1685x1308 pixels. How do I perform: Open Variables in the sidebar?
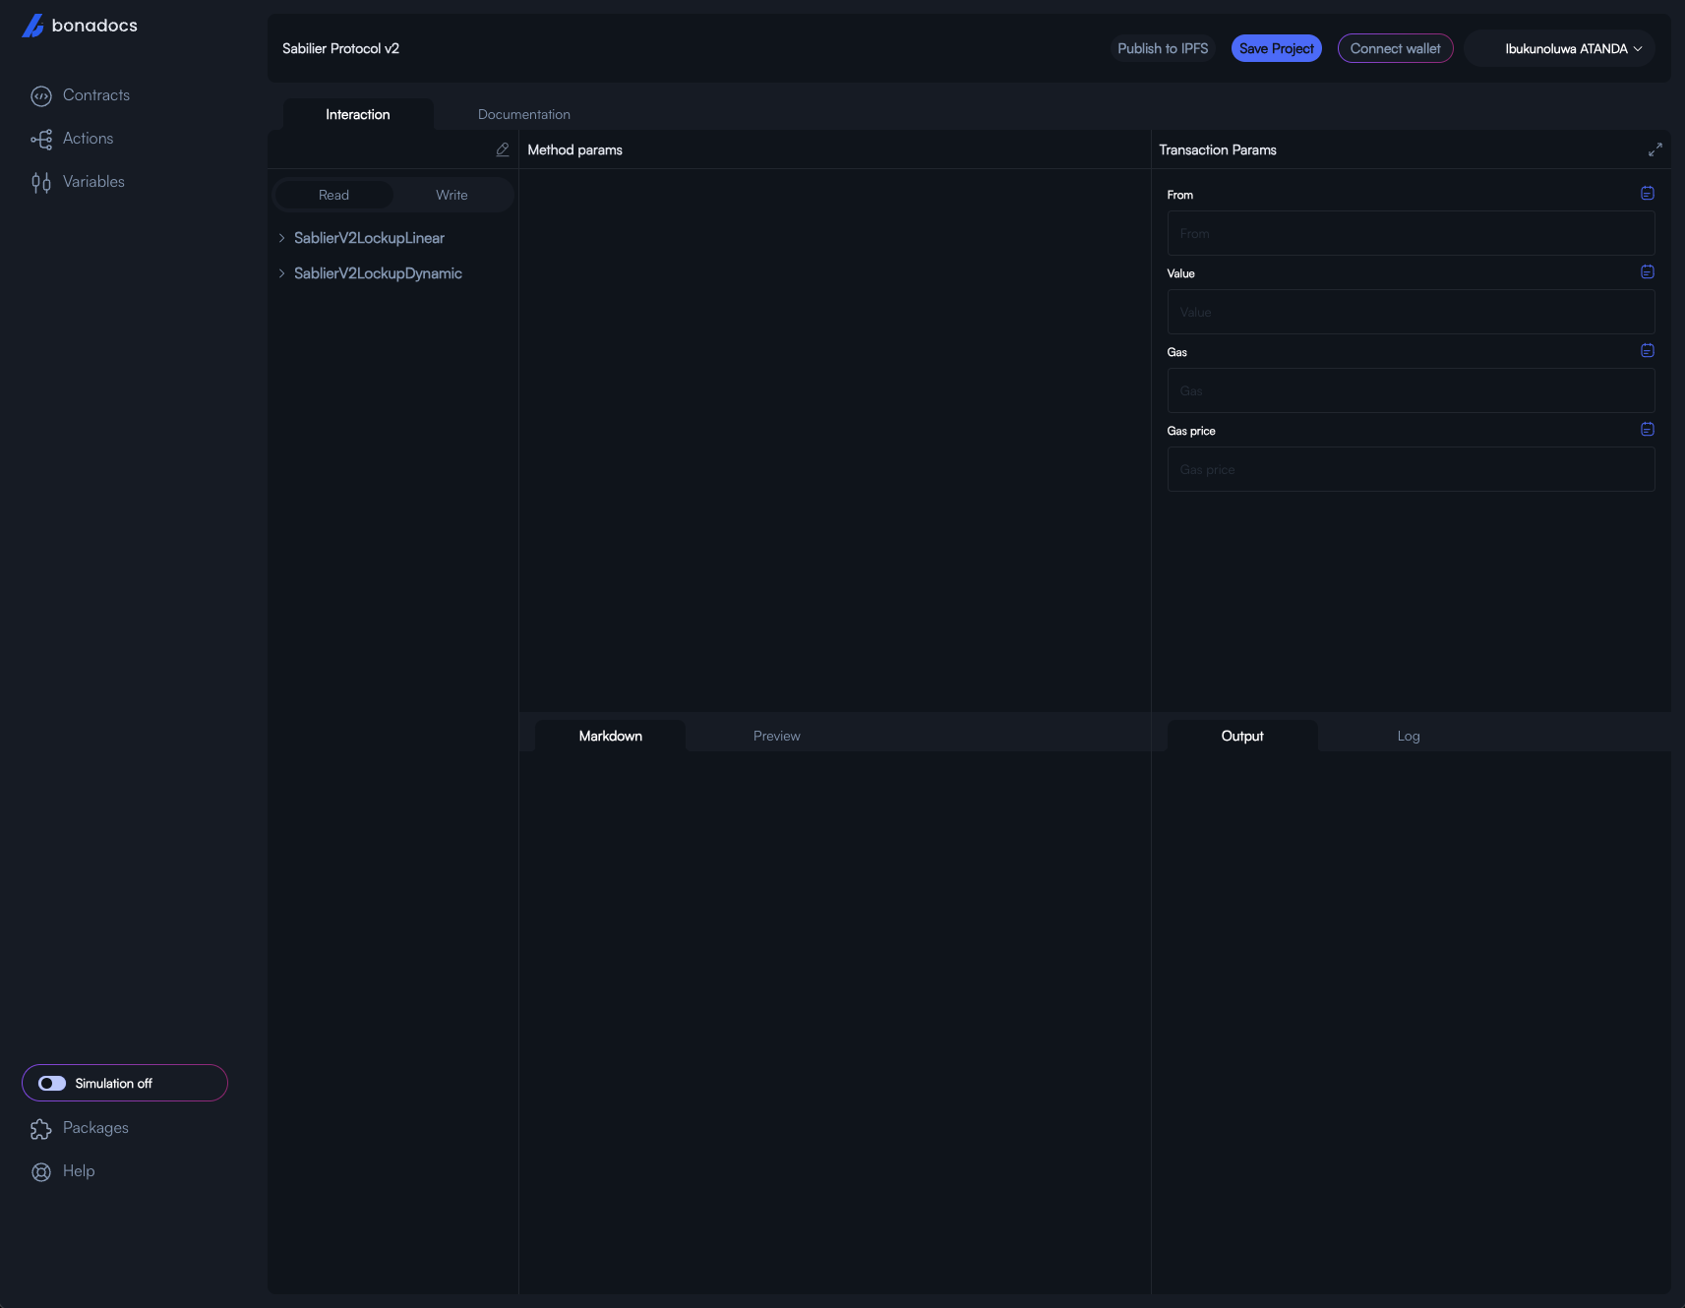93,182
